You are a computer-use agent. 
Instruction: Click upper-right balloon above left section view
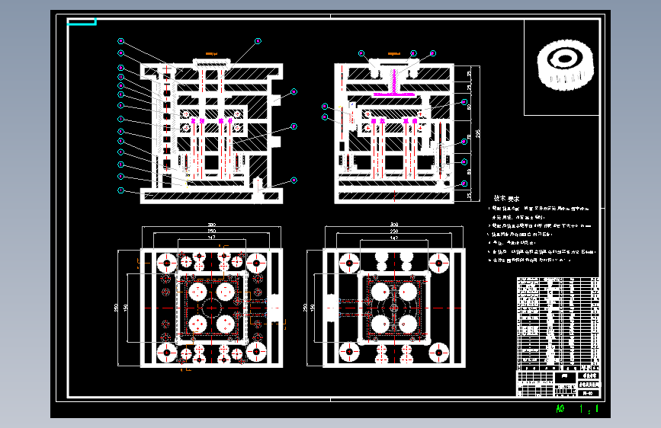258,41
